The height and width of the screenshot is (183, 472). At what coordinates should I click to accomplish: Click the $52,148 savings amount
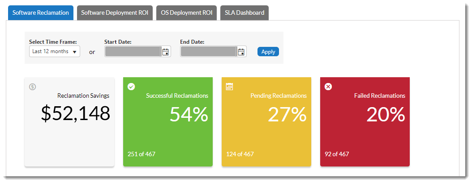(x=75, y=114)
